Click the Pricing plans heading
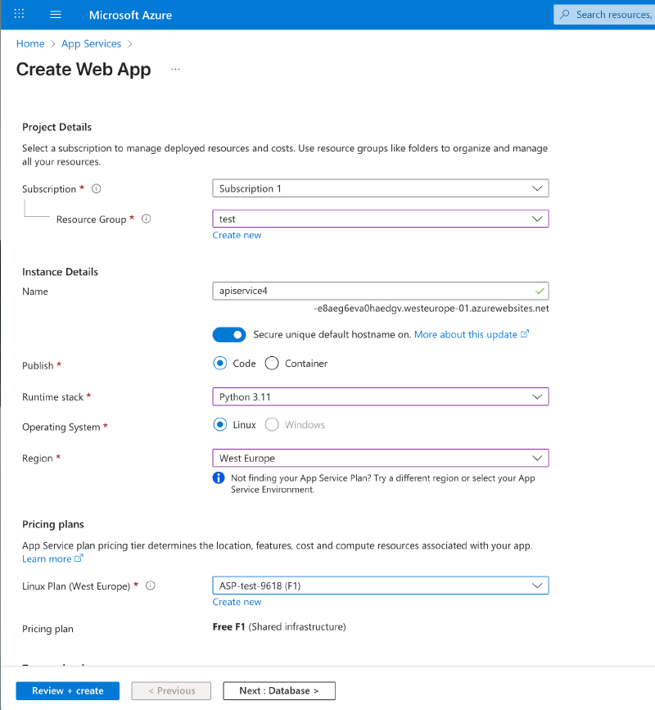655x710 pixels. pos(53,524)
